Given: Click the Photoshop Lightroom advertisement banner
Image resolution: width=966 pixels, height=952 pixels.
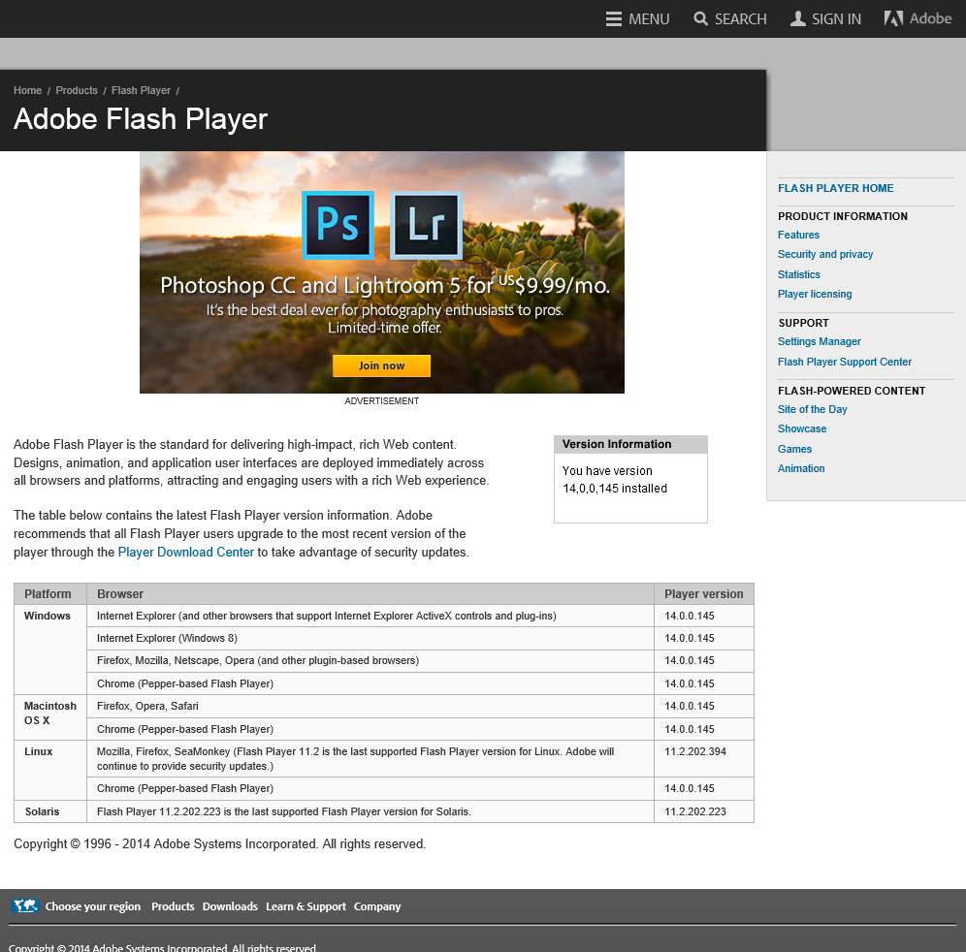Looking at the screenshot, I should [x=382, y=272].
